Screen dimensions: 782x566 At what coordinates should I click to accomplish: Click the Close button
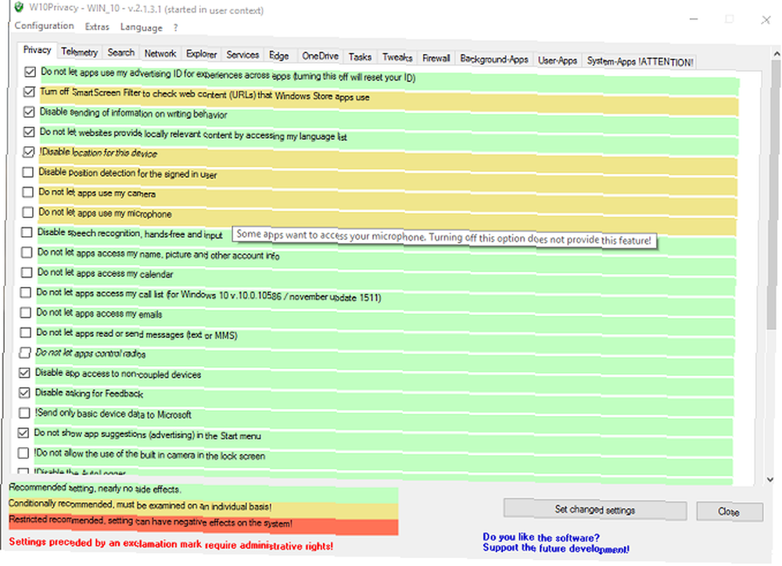click(729, 511)
